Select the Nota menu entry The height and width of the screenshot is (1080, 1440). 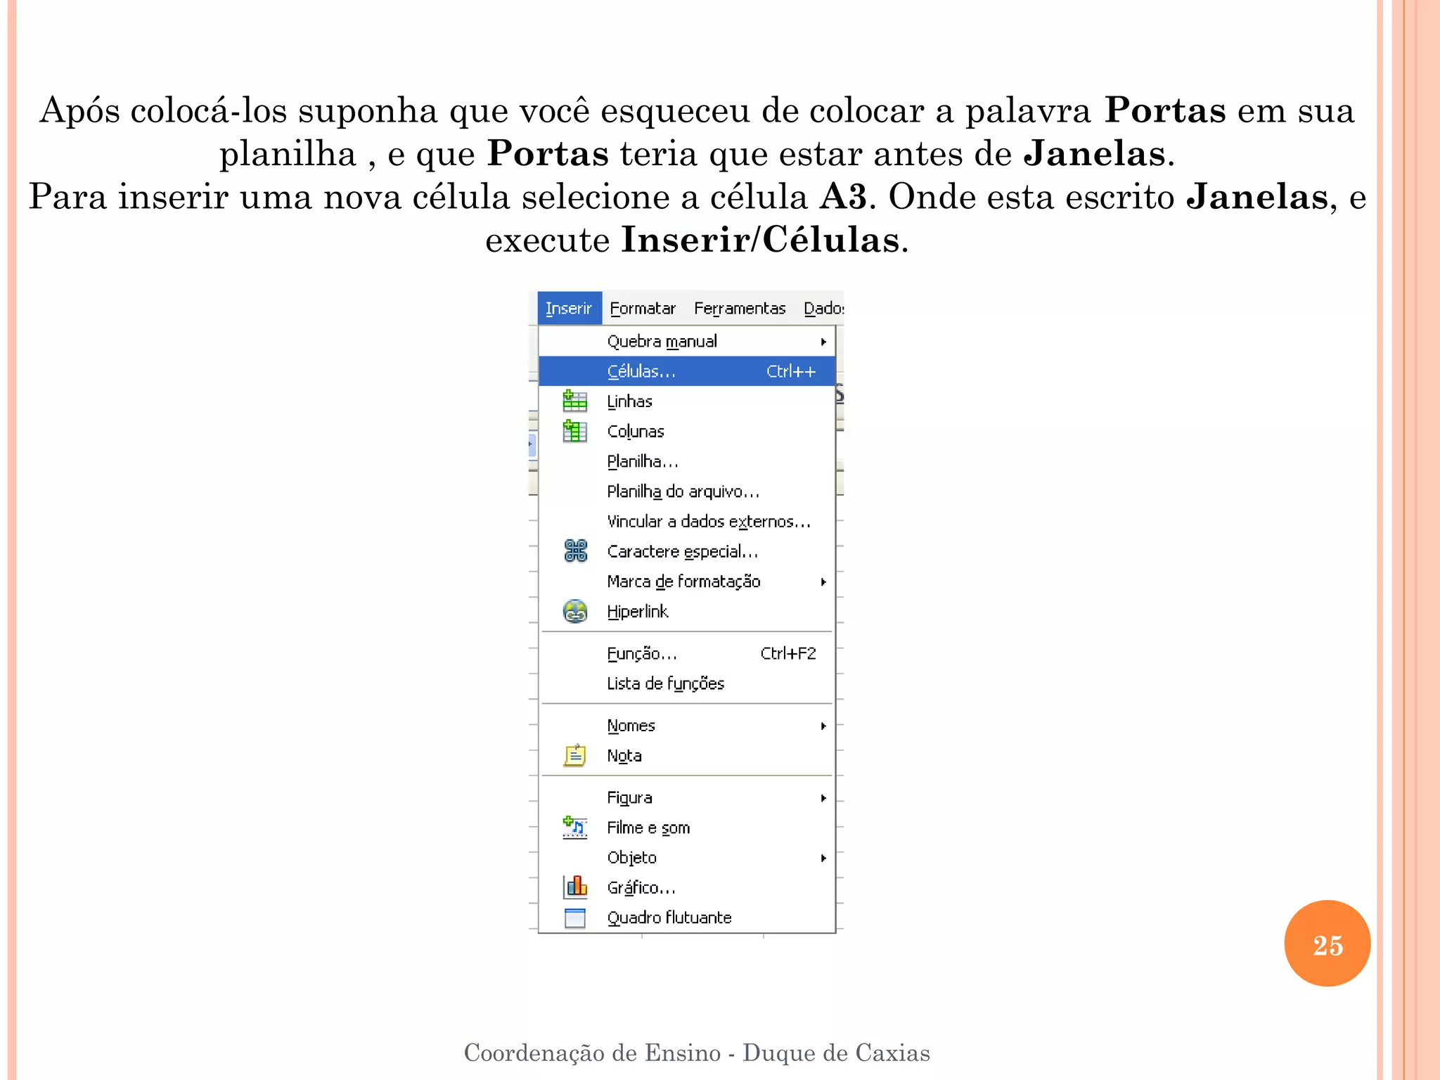(687, 755)
